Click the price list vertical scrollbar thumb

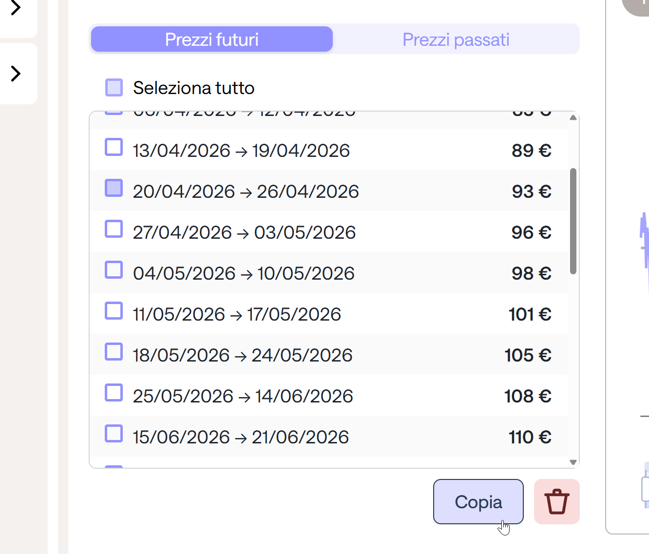point(573,221)
